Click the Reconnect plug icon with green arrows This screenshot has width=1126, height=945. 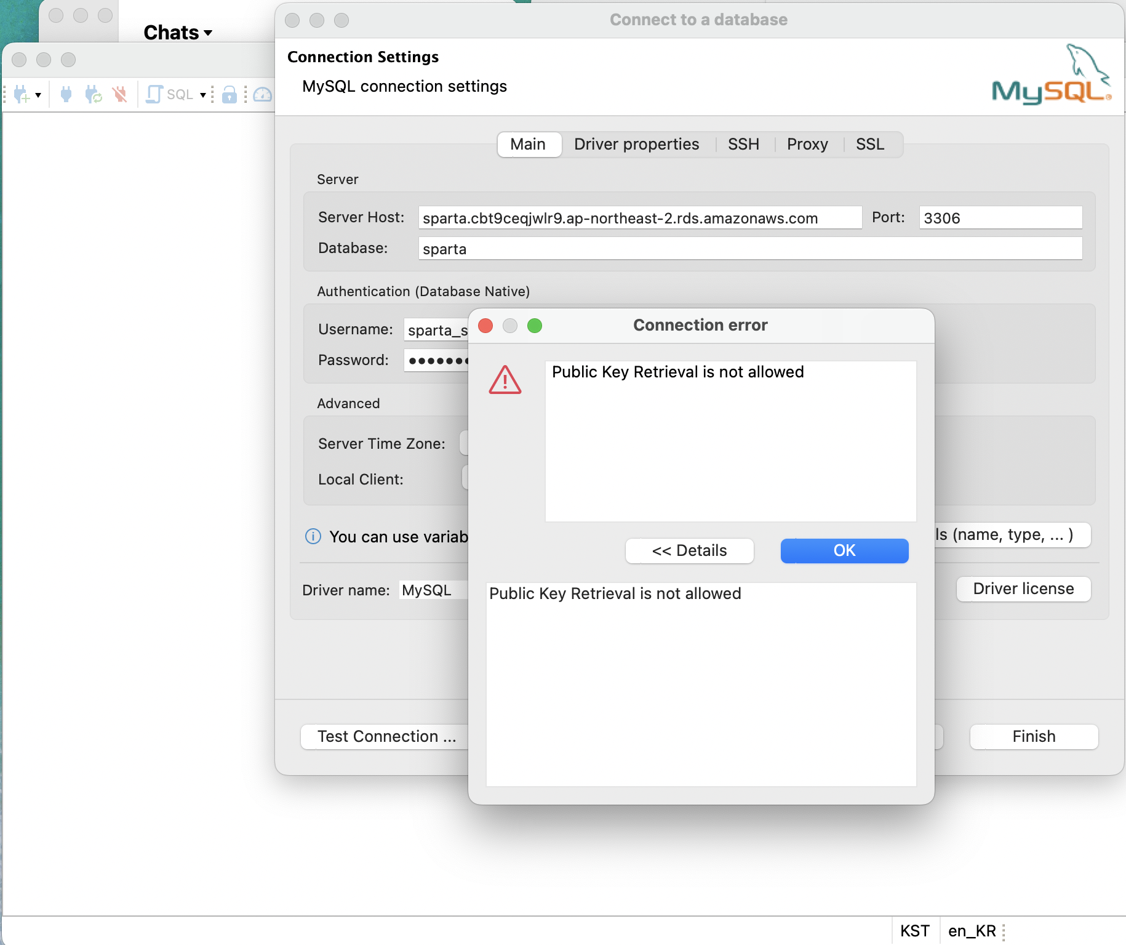tap(94, 94)
